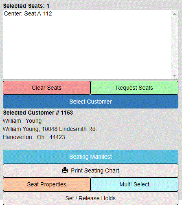The height and width of the screenshot is (208, 182).
Task: Click Print Seating Chart text
Action: 95,170
